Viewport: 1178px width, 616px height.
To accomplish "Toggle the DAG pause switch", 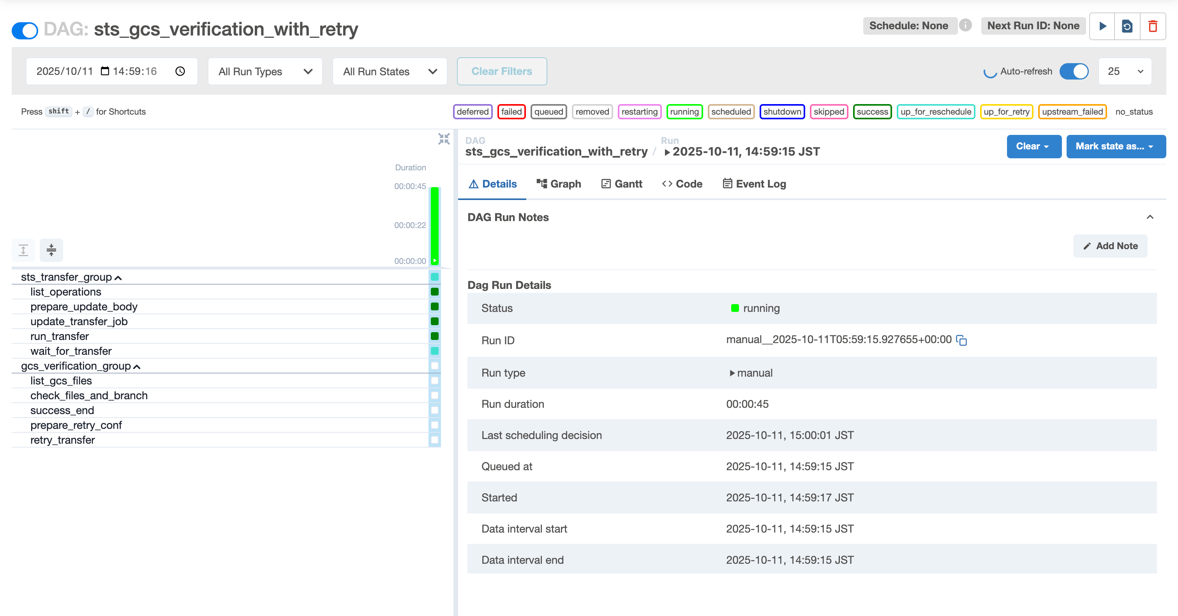I will click(x=25, y=30).
